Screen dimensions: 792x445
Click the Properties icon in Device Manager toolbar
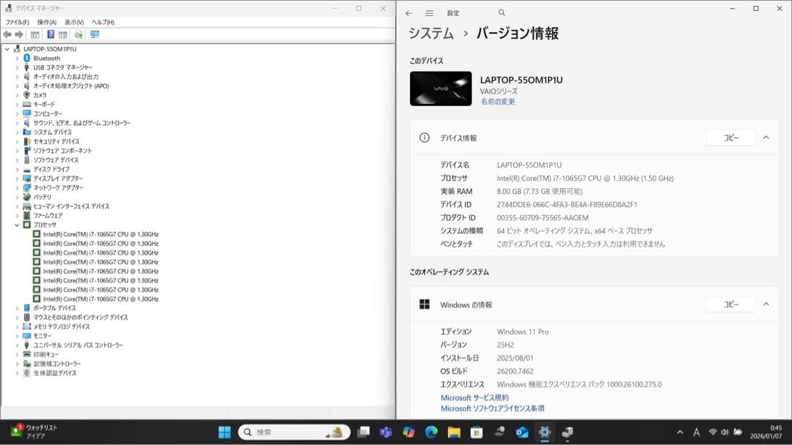pos(62,34)
